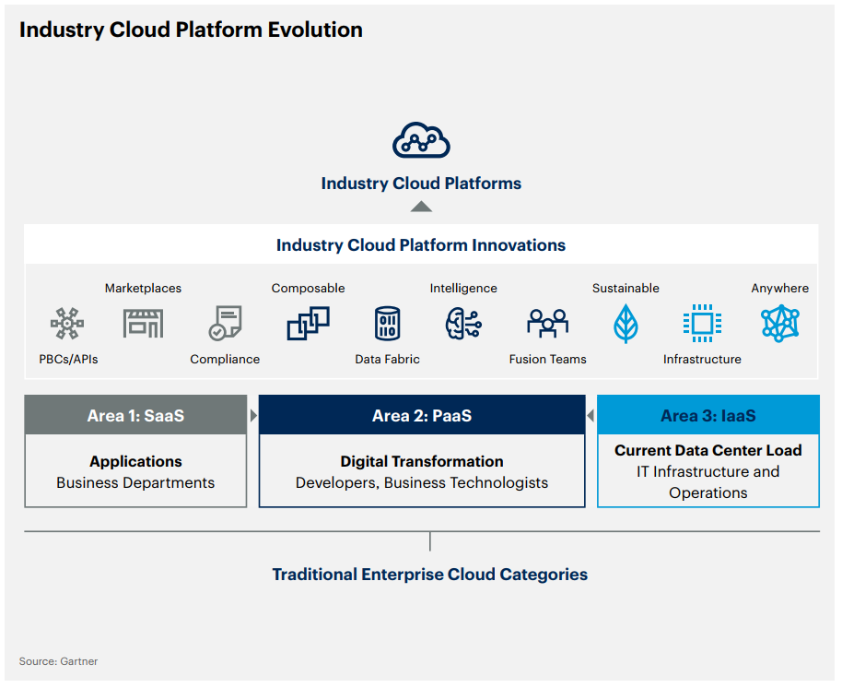
Task: Click the Marketplaces storefront icon
Action: [143, 323]
